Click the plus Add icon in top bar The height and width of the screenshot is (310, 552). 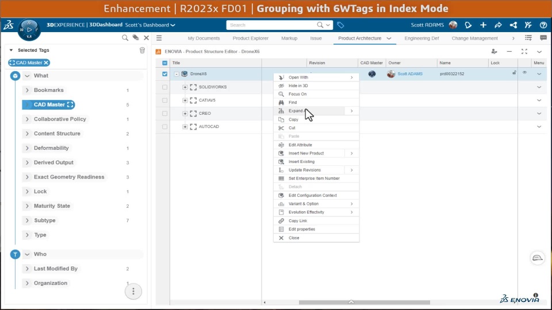click(483, 25)
